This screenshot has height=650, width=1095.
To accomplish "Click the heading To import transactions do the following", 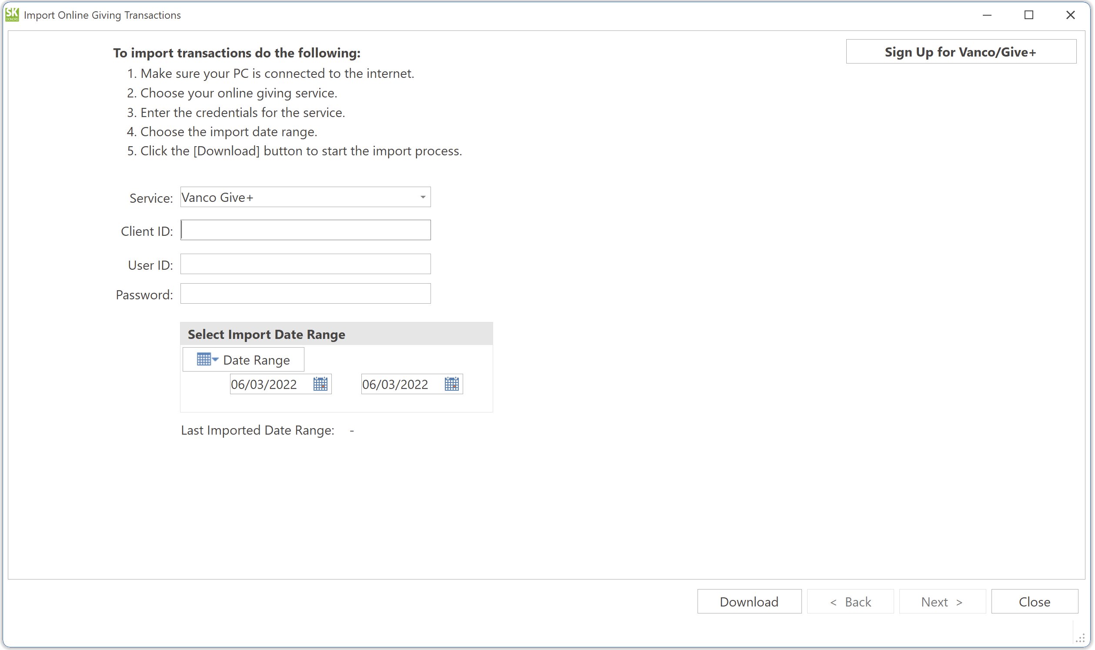I will click(x=237, y=53).
